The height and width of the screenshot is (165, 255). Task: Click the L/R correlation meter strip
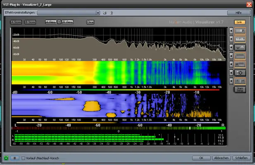[119, 128]
